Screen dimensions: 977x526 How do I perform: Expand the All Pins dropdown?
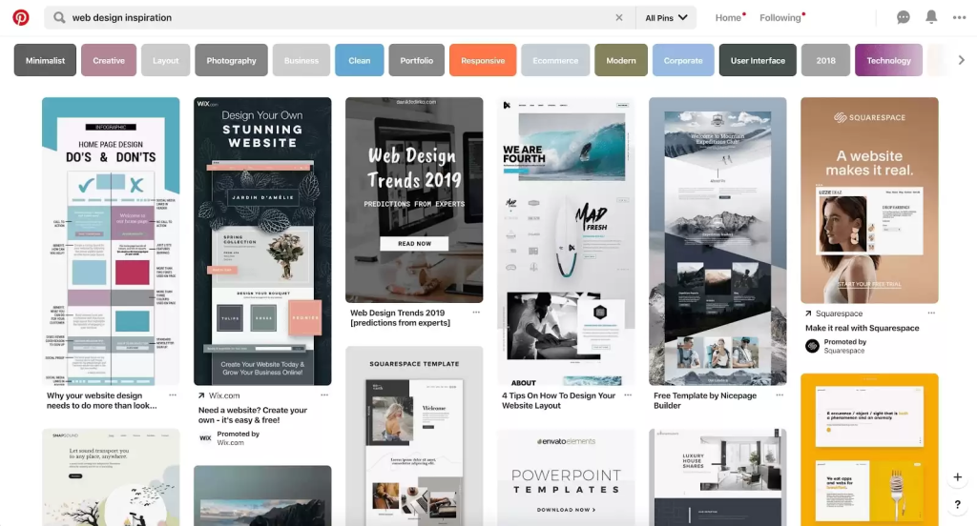pyautogui.click(x=666, y=17)
